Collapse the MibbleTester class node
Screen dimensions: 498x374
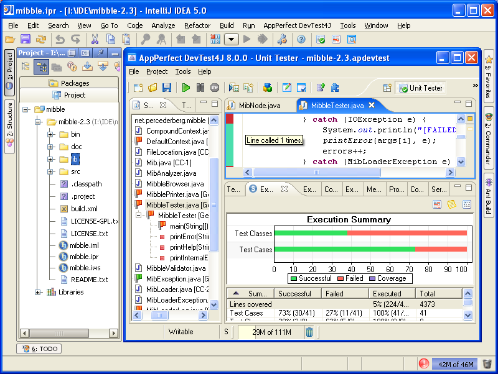click(138, 216)
